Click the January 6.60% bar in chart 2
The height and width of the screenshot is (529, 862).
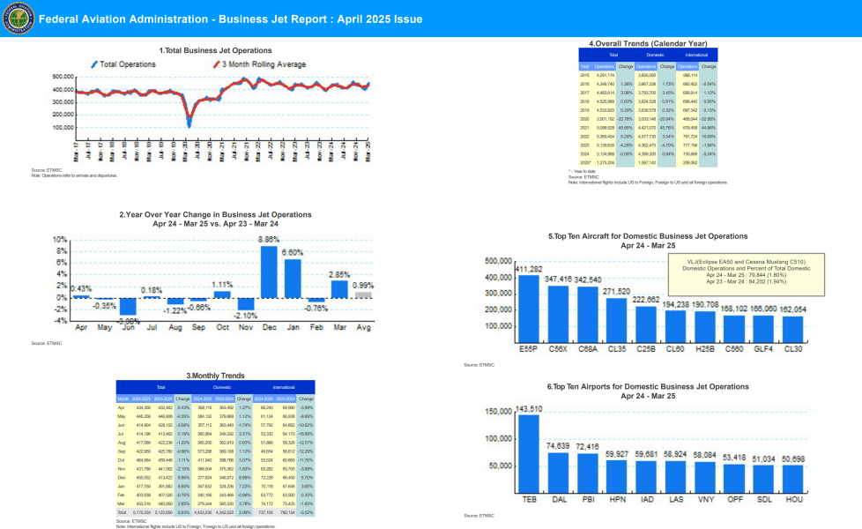pos(293,278)
